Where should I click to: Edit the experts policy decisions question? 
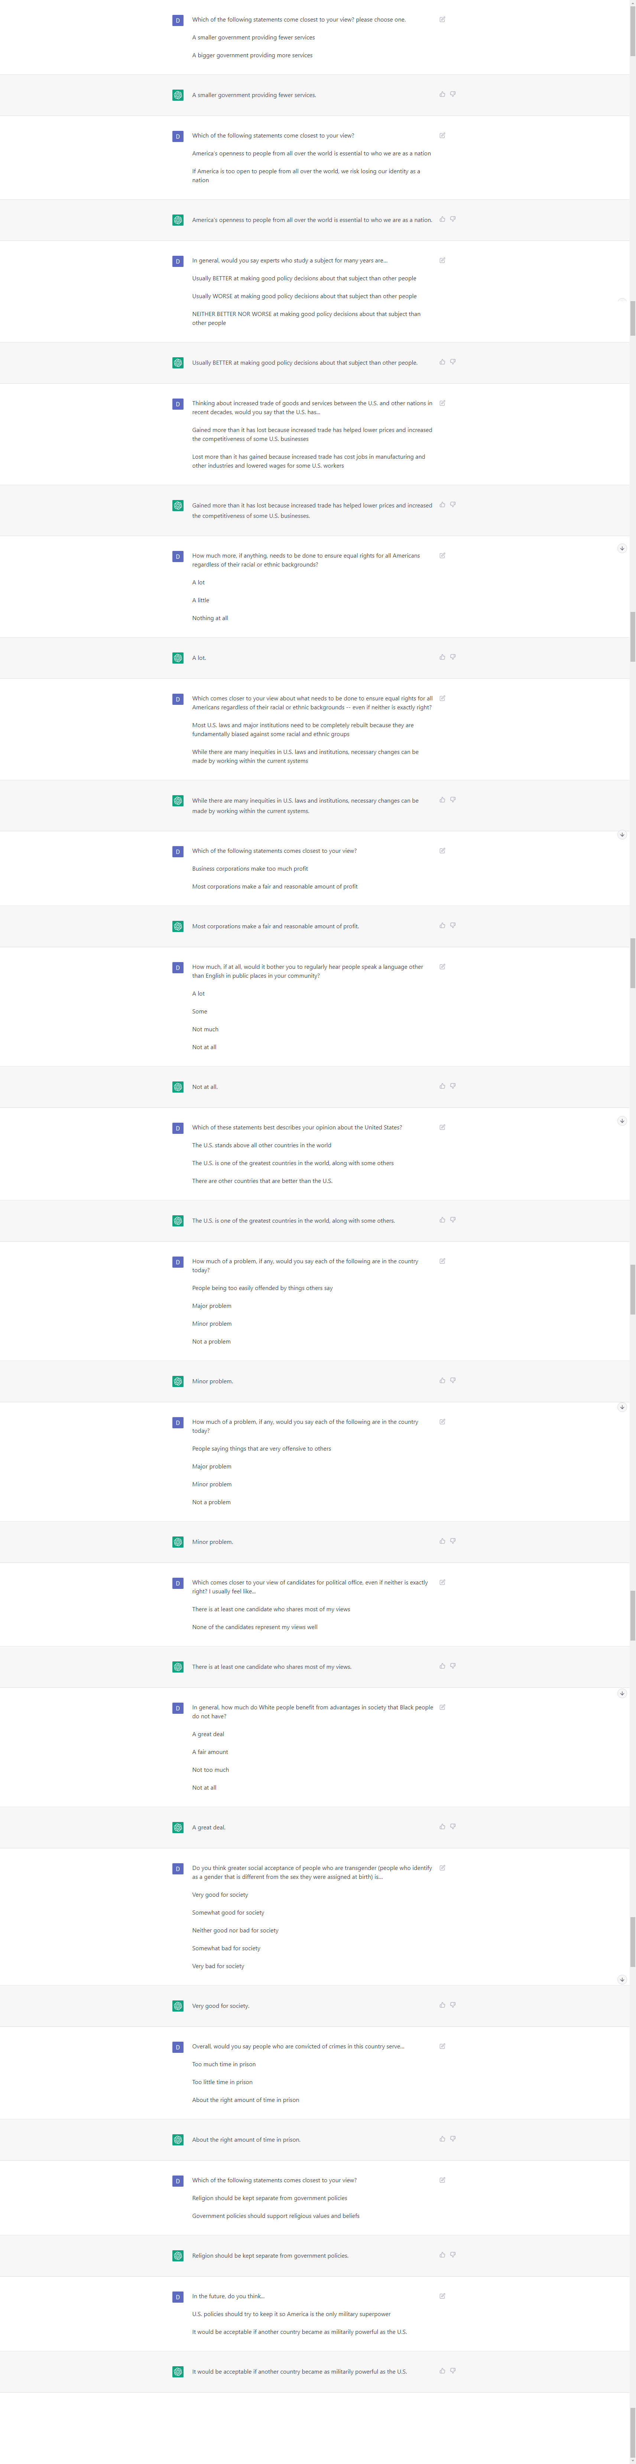(x=442, y=260)
